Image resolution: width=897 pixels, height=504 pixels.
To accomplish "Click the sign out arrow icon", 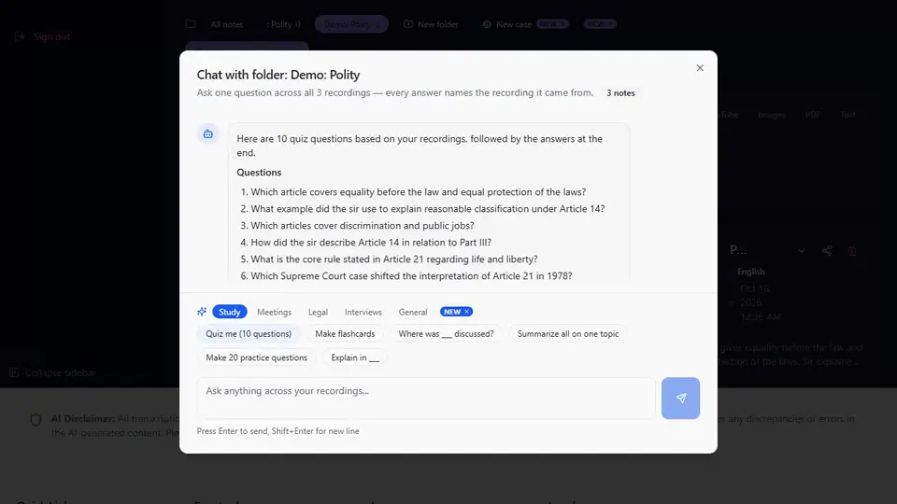I will coord(20,36).
